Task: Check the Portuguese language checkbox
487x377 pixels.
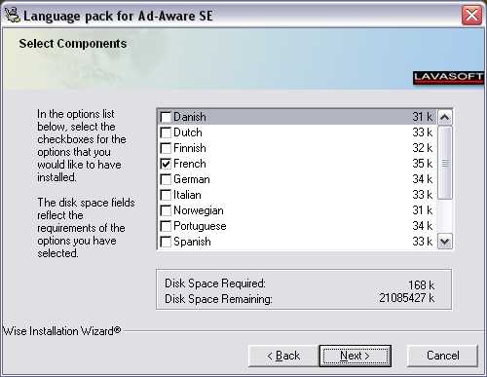Action: tap(166, 226)
